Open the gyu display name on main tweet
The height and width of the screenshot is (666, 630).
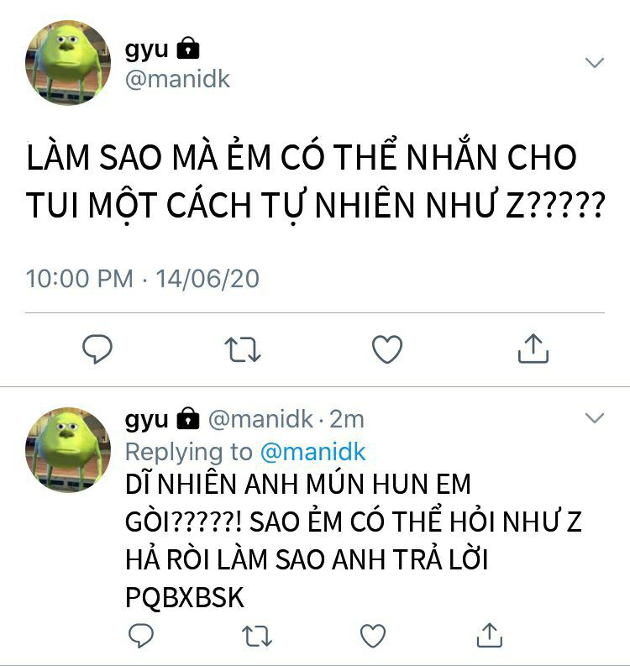[146, 50]
